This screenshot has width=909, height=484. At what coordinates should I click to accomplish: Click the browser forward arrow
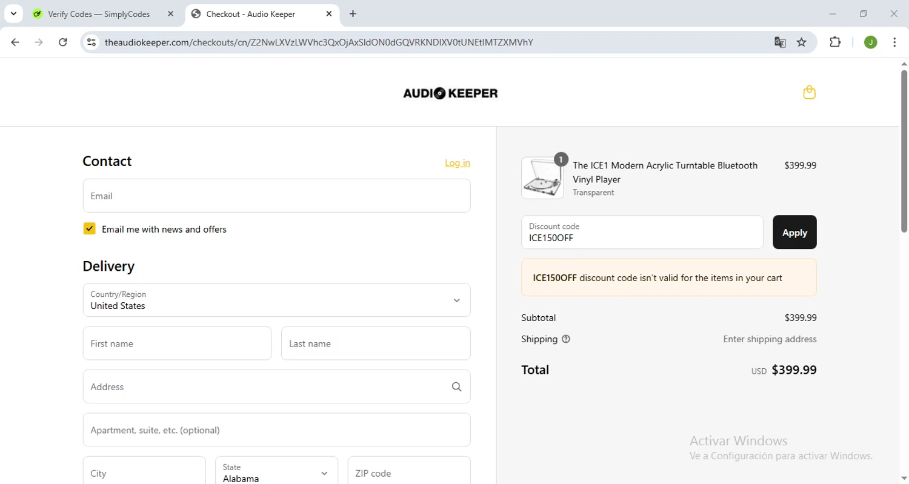pyautogui.click(x=39, y=42)
